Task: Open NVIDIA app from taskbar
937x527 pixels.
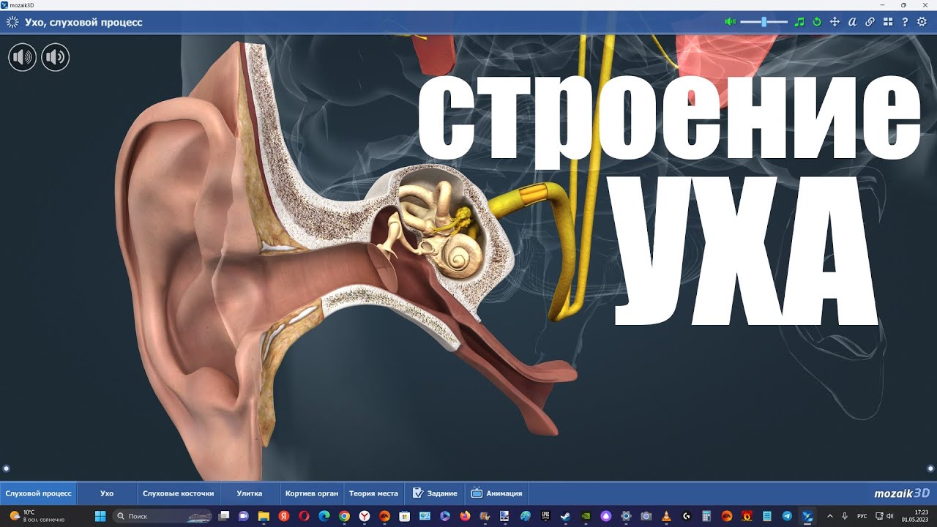Action: point(586,516)
